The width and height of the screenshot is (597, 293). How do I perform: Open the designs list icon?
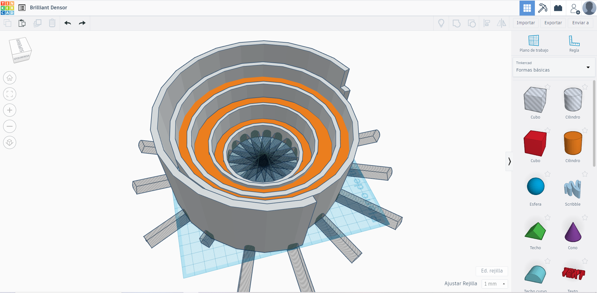pyautogui.click(x=22, y=8)
